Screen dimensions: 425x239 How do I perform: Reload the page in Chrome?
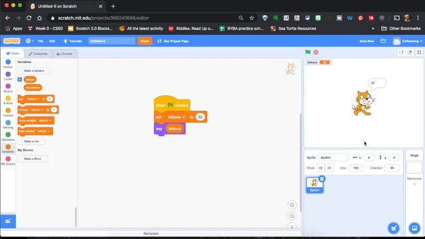pyautogui.click(x=29, y=18)
